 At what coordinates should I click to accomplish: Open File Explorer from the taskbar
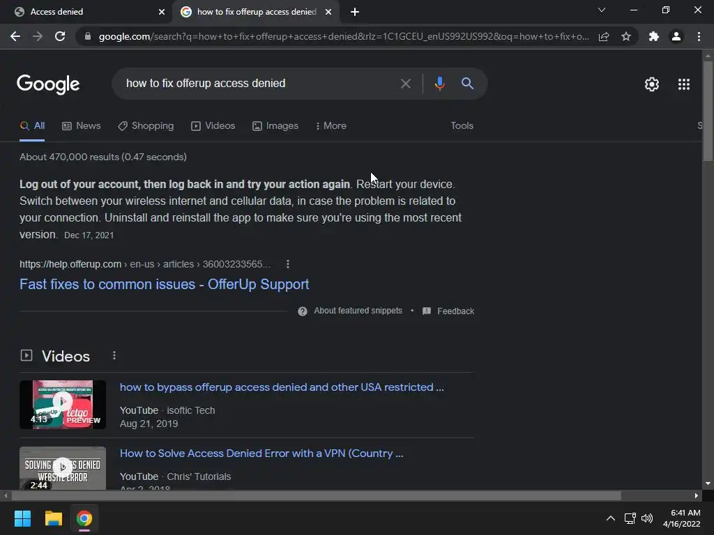[x=53, y=518]
